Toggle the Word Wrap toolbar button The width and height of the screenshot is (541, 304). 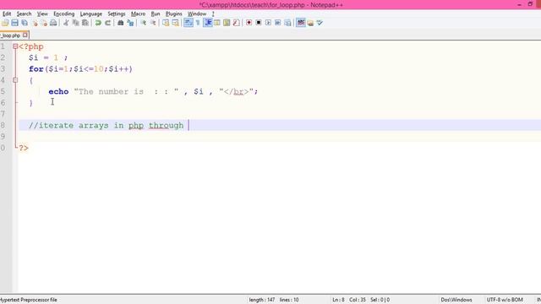189,23
